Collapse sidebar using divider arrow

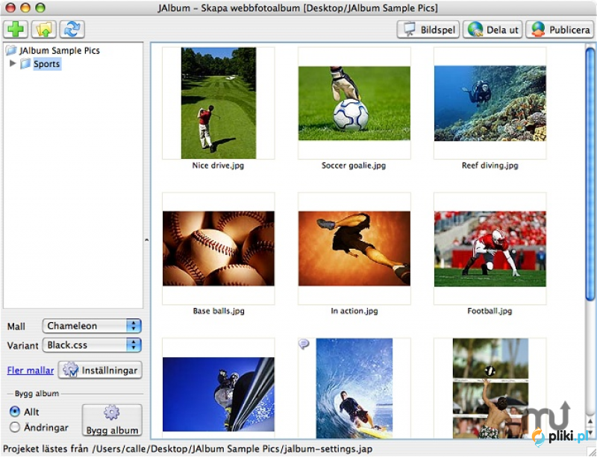click(146, 240)
